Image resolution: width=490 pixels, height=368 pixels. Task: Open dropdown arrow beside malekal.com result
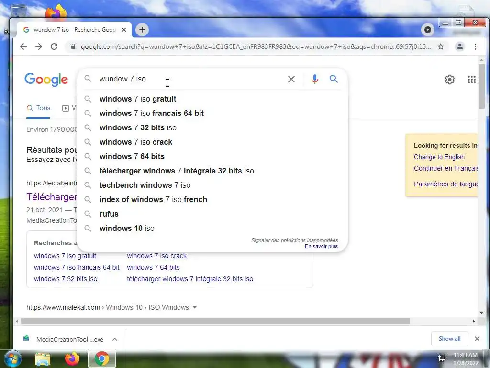195,307
